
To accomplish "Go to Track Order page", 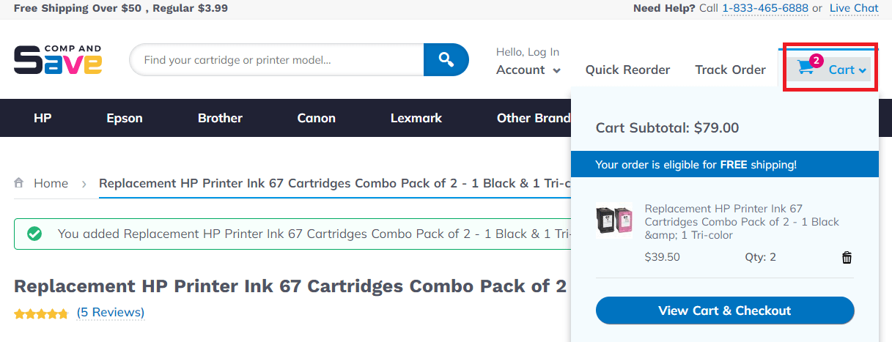I will pos(730,70).
